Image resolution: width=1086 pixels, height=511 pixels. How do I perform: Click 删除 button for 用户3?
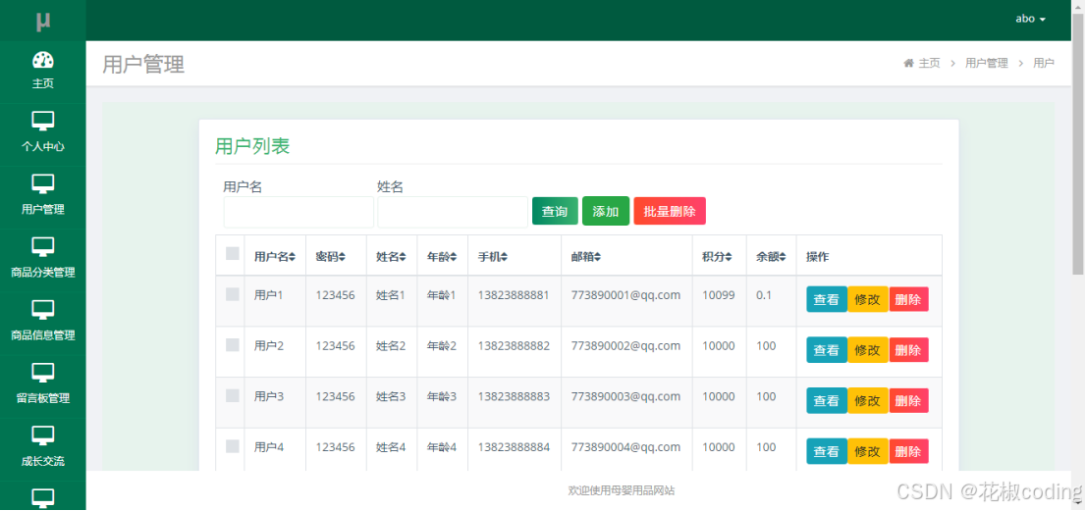908,400
